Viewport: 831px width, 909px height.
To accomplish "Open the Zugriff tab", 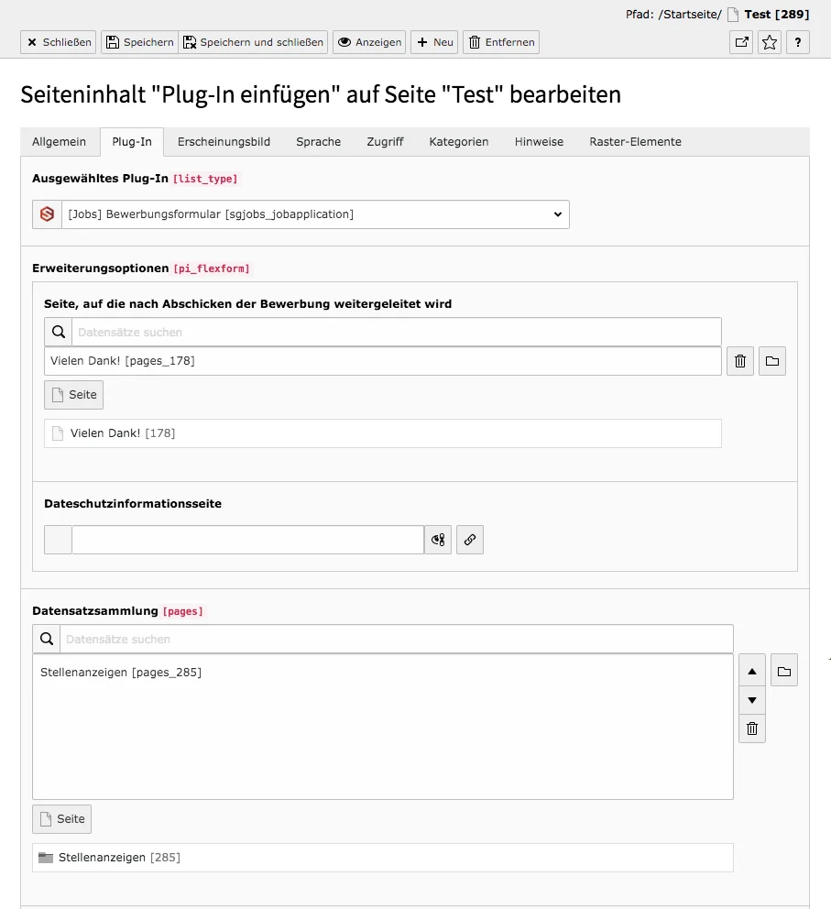I will pyautogui.click(x=384, y=141).
